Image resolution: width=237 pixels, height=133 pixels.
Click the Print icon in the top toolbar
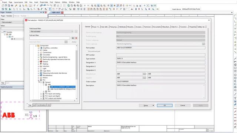pyautogui.click(x=12, y=6)
